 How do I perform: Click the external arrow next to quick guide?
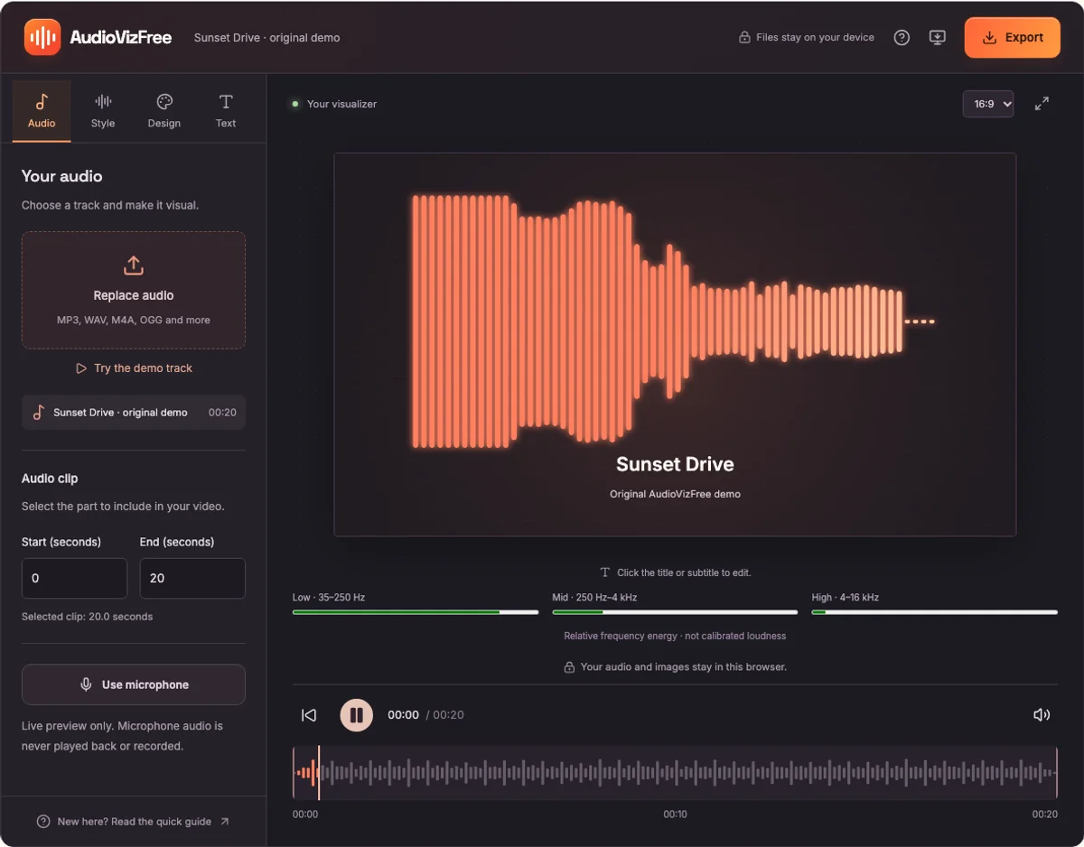(x=225, y=822)
